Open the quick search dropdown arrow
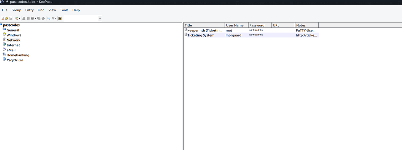The width and height of the screenshot is (402, 150). coord(100,18)
